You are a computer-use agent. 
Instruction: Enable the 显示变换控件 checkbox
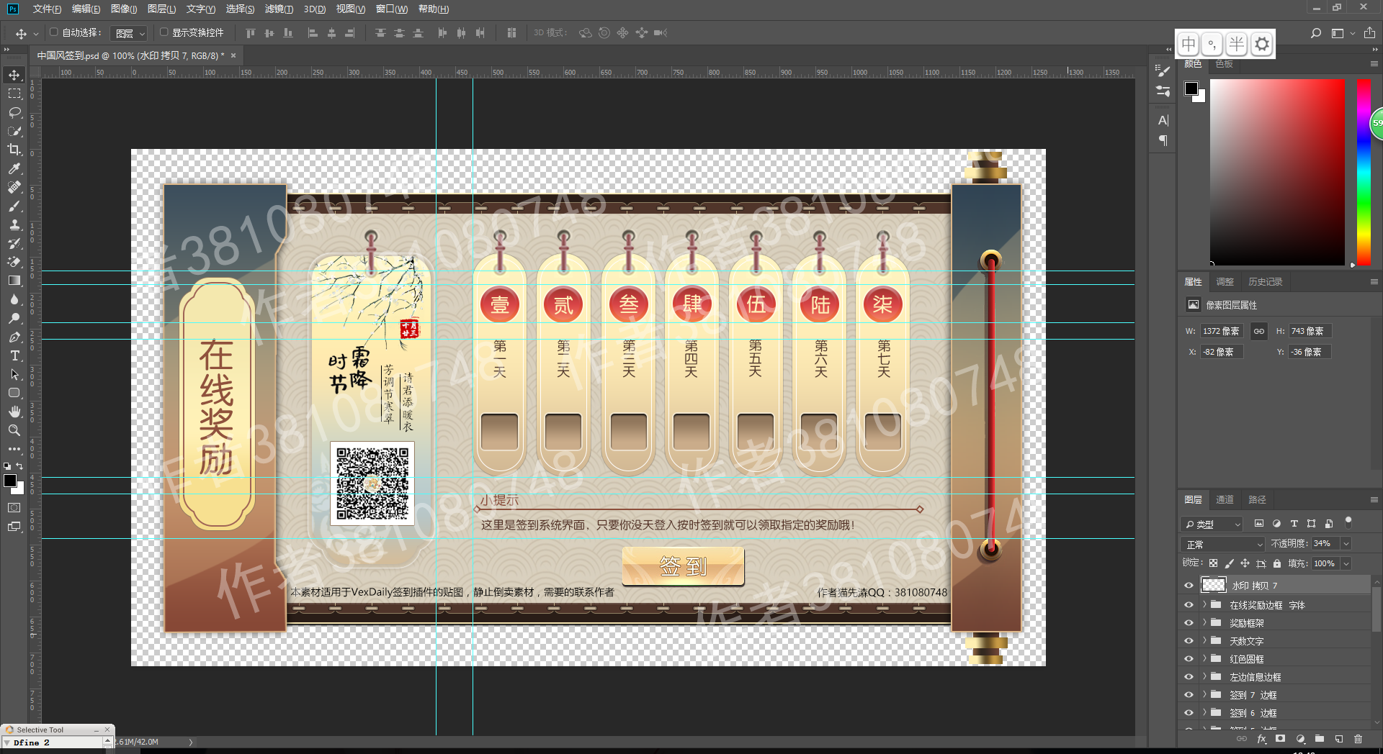point(164,32)
